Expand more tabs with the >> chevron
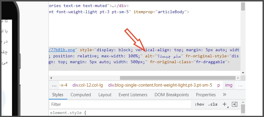The width and height of the screenshot is (264, 117). click(x=225, y=95)
